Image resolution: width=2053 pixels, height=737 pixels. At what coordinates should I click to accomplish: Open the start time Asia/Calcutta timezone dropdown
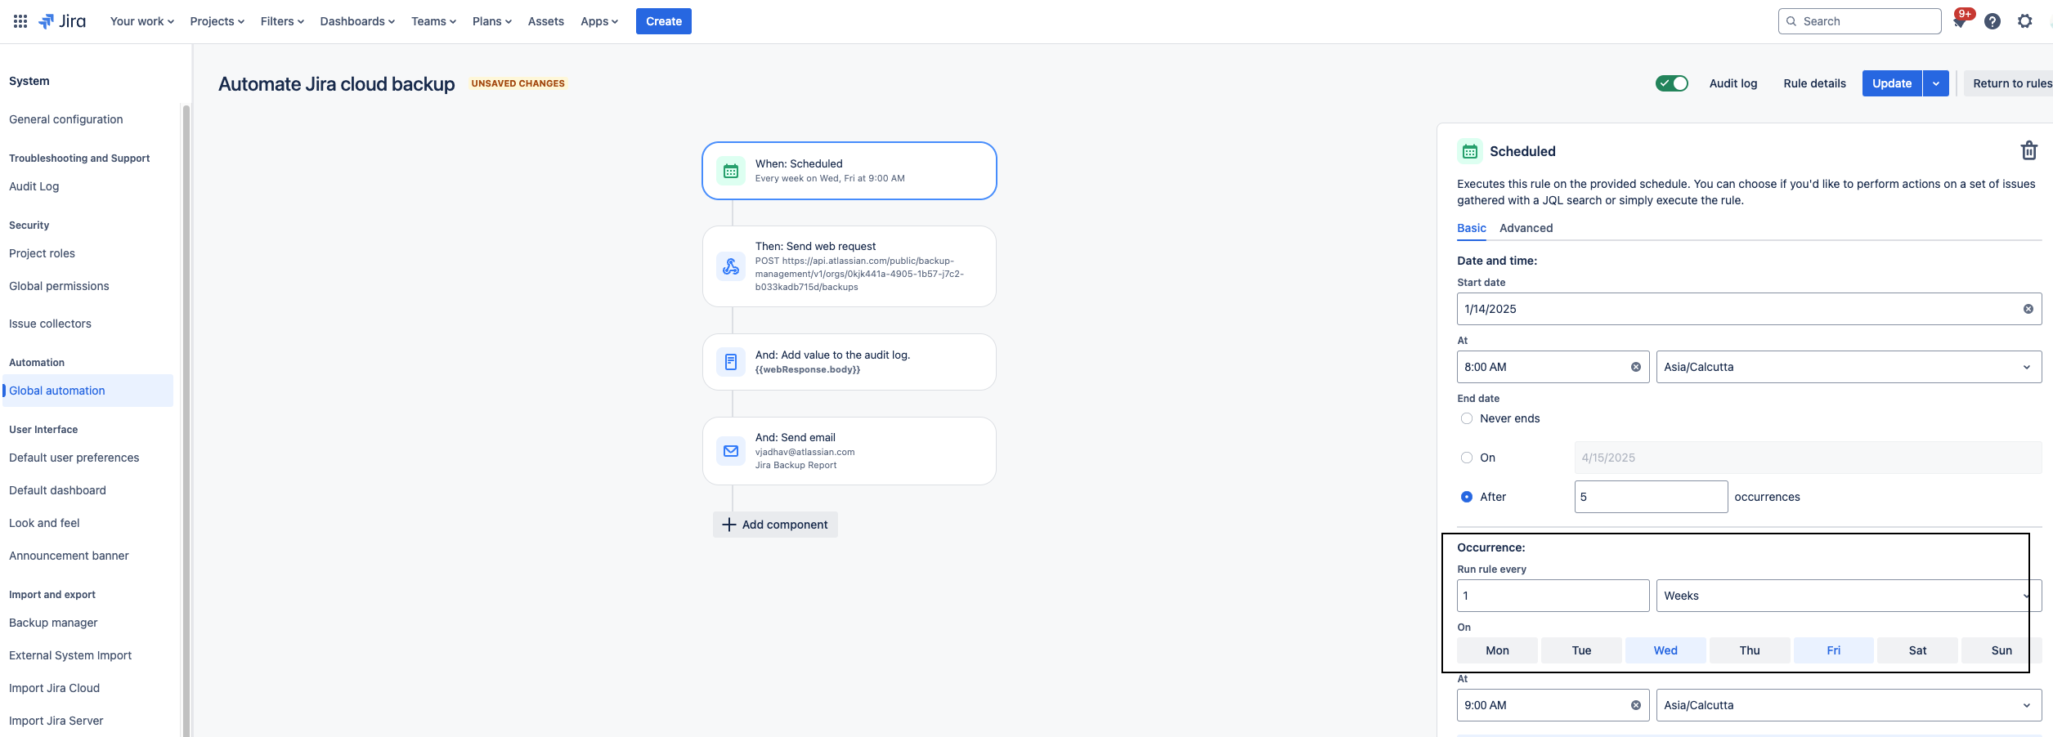pyautogui.click(x=1849, y=367)
